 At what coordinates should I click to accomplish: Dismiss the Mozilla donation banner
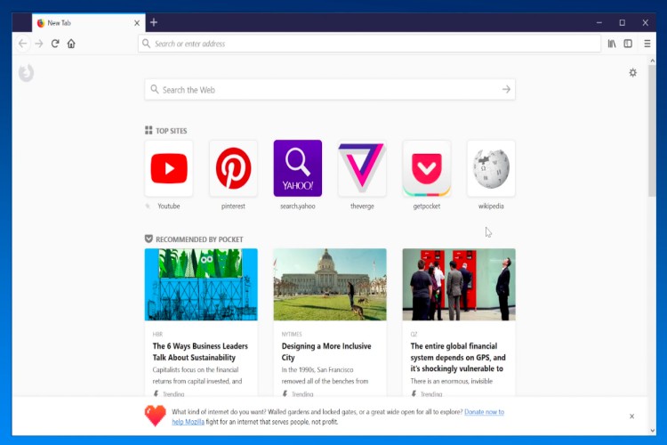pyautogui.click(x=631, y=416)
